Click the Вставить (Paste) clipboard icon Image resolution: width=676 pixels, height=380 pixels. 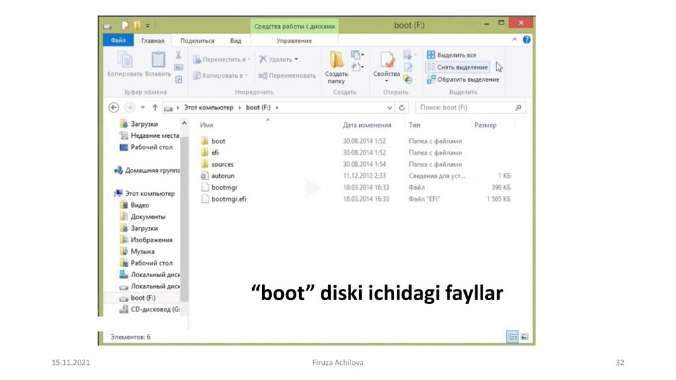(x=158, y=59)
